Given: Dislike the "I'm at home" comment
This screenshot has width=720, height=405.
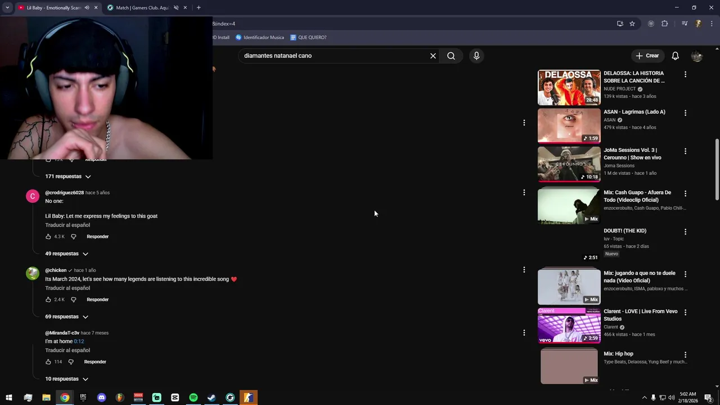Looking at the screenshot, I should tap(71, 362).
